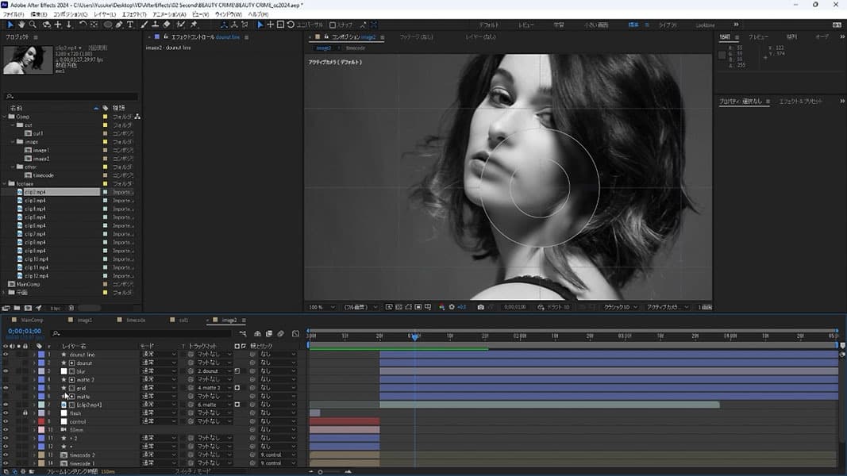The height and width of the screenshot is (476, 847).
Task: Select the Pen tool in the toolbar
Action: (119, 25)
